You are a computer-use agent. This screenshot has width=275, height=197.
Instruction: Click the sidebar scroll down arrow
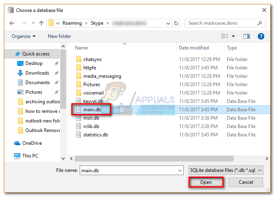(x=63, y=159)
